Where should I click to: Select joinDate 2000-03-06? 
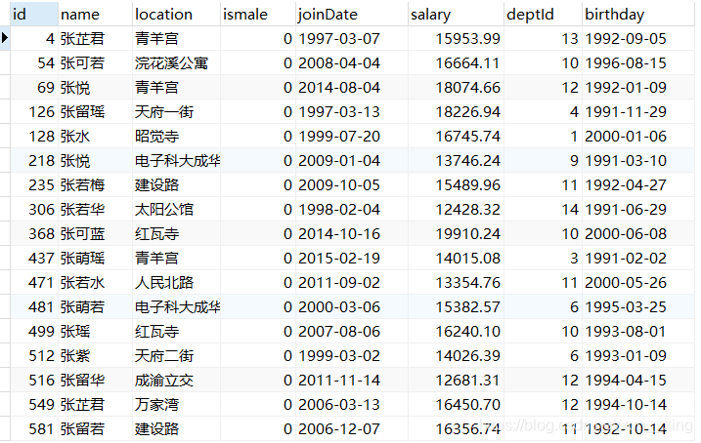[351, 307]
